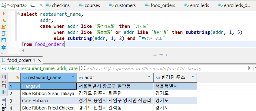
Task: Close the sparta script editor tab
Action: (41, 5)
